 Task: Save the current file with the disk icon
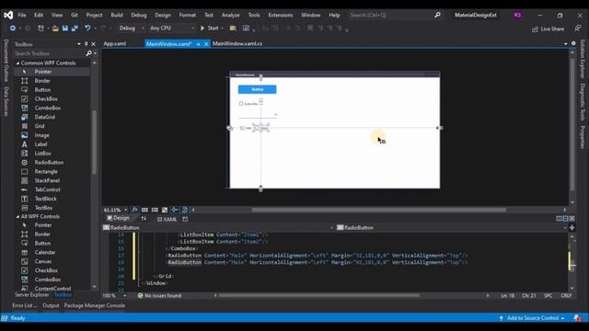[x=65, y=29]
